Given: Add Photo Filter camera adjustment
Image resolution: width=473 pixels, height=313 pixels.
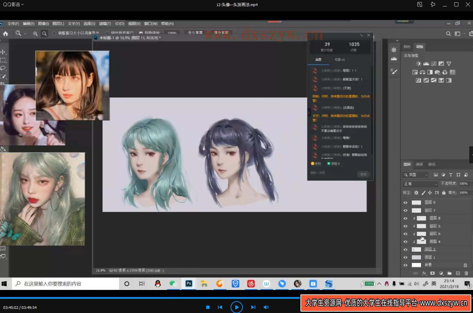Looking at the screenshot, I should [437, 72].
